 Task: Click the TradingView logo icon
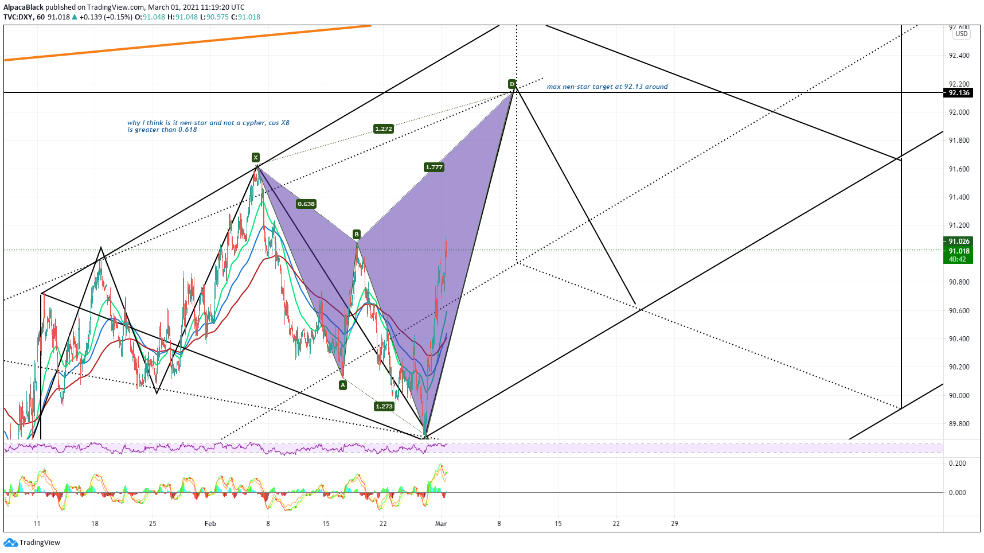click(x=10, y=543)
